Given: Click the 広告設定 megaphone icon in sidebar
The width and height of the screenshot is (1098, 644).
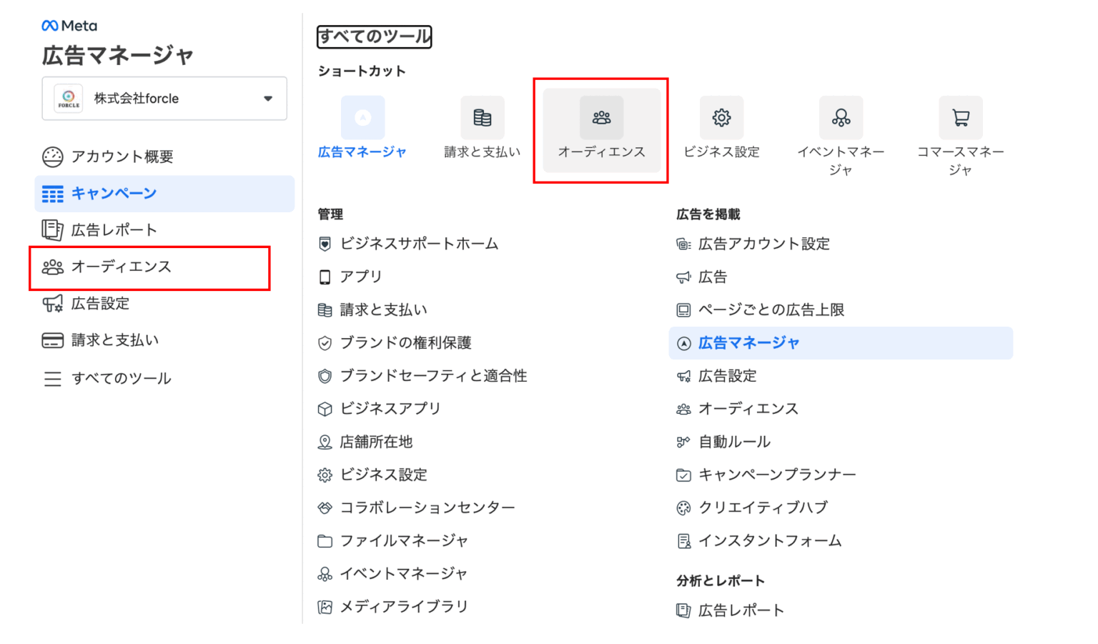Looking at the screenshot, I should coord(52,304).
